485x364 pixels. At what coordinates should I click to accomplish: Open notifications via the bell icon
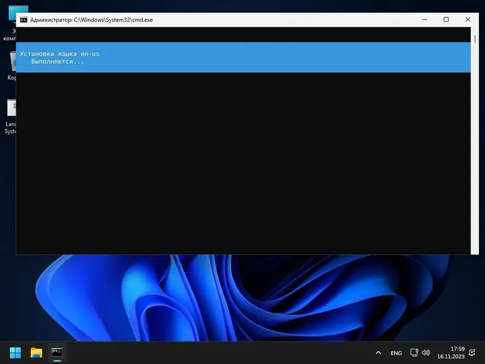[472, 352]
